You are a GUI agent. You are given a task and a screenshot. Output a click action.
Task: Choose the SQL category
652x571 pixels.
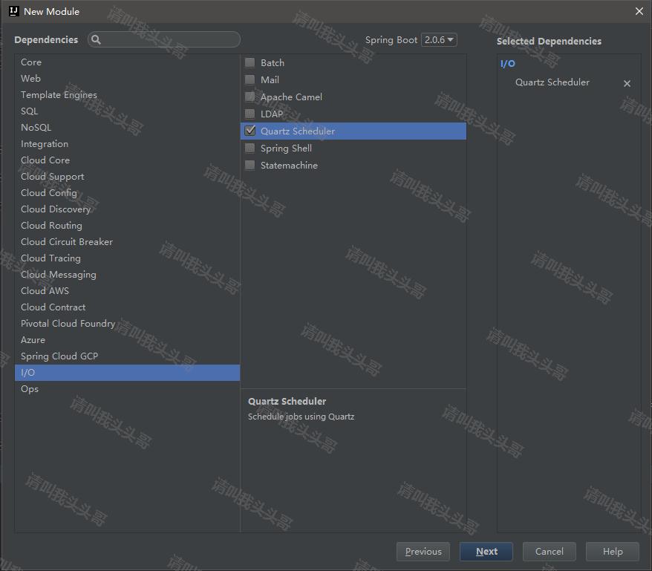tap(127, 111)
